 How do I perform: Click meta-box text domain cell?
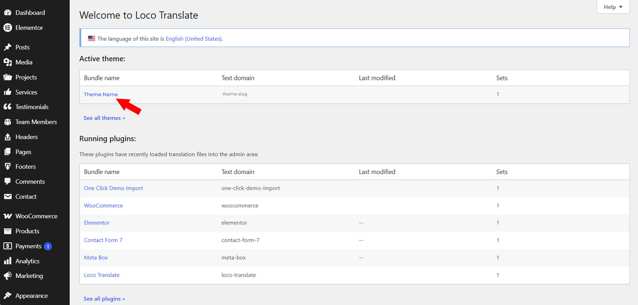[234, 257]
